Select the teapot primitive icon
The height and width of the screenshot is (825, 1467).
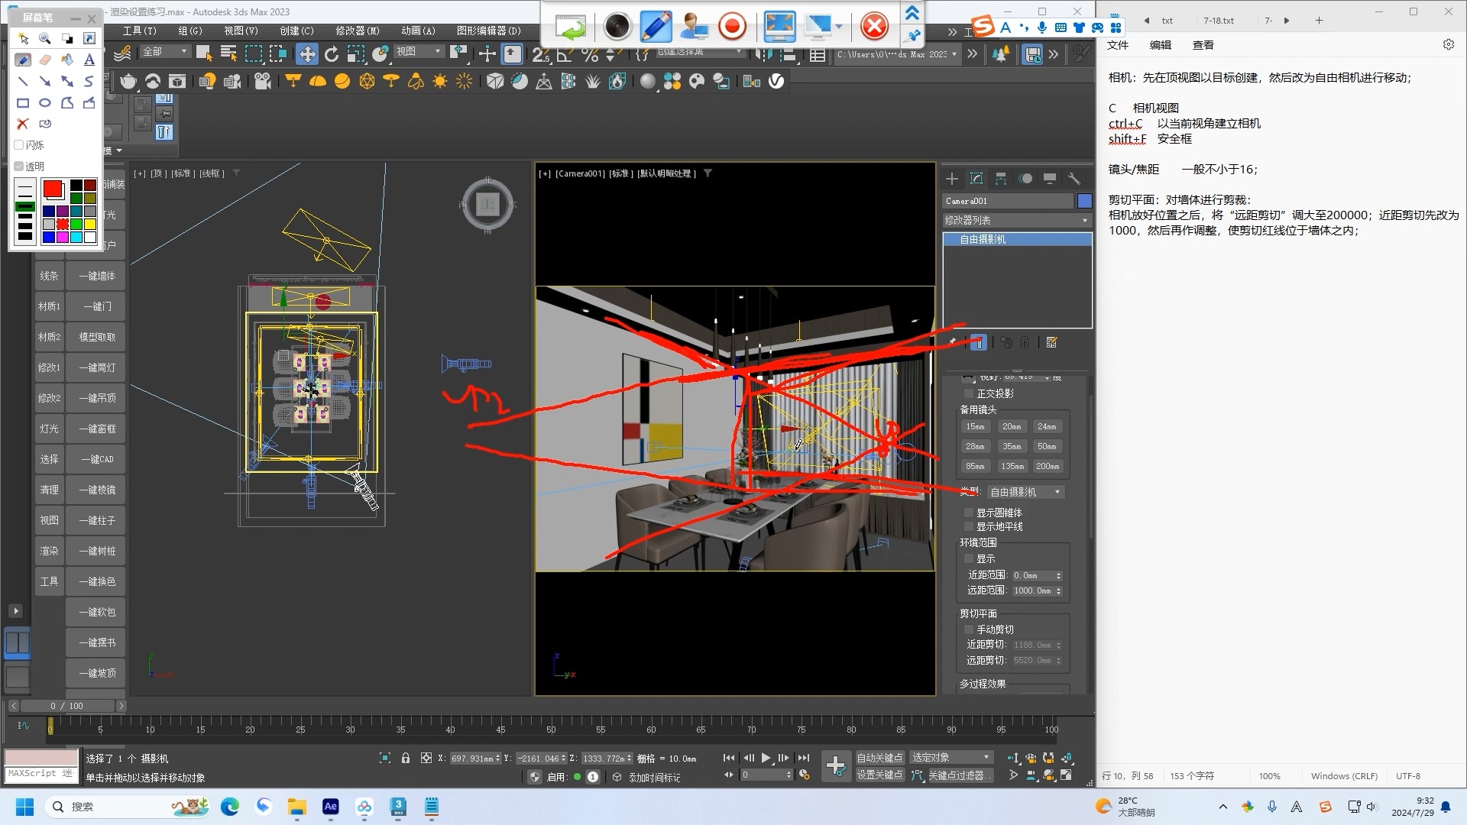click(128, 81)
